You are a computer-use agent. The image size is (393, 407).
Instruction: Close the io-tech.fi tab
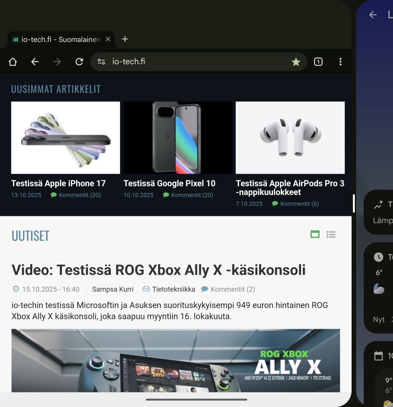point(108,39)
